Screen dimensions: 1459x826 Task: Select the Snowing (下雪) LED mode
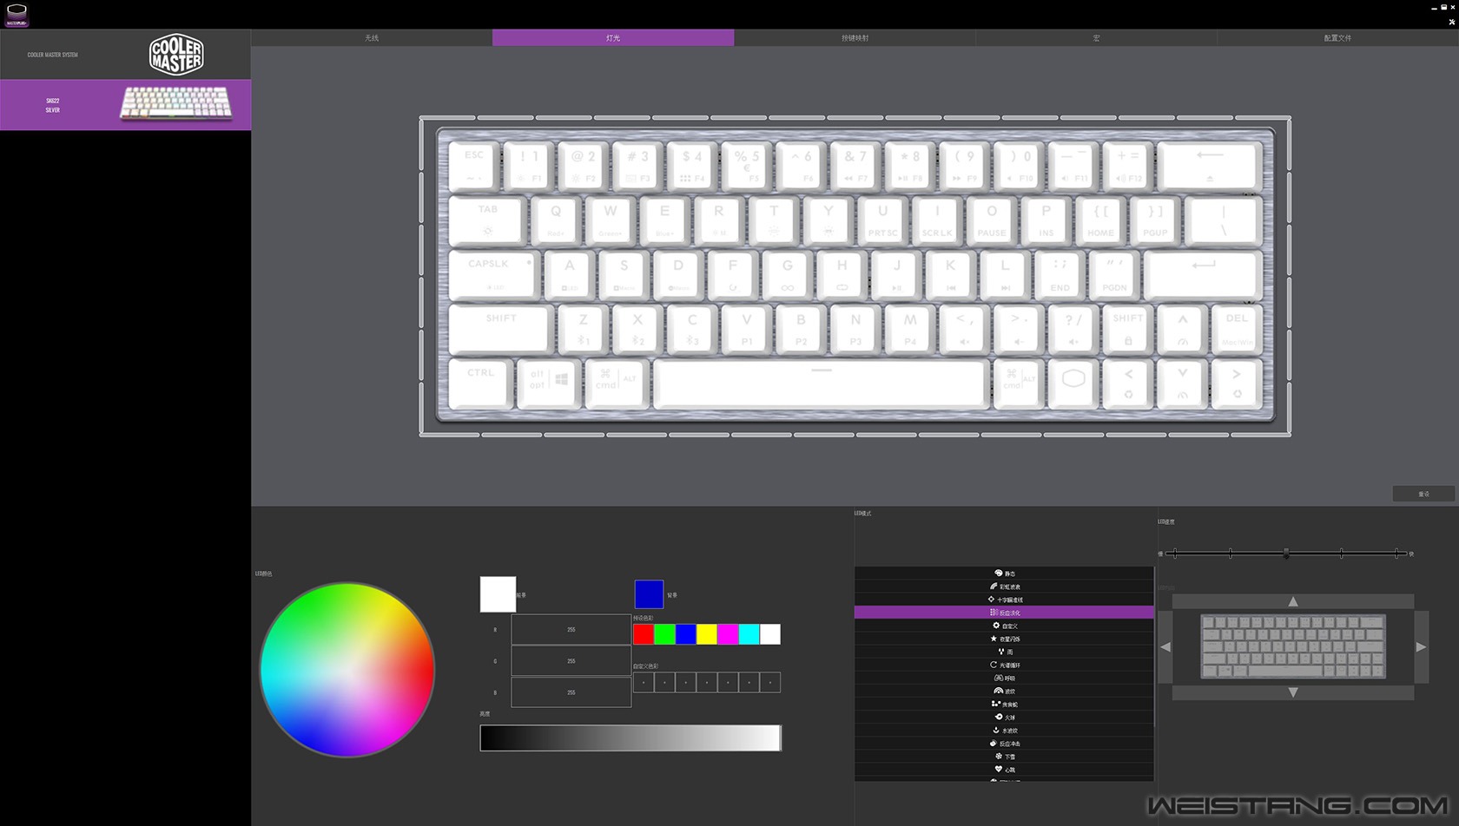click(1004, 756)
